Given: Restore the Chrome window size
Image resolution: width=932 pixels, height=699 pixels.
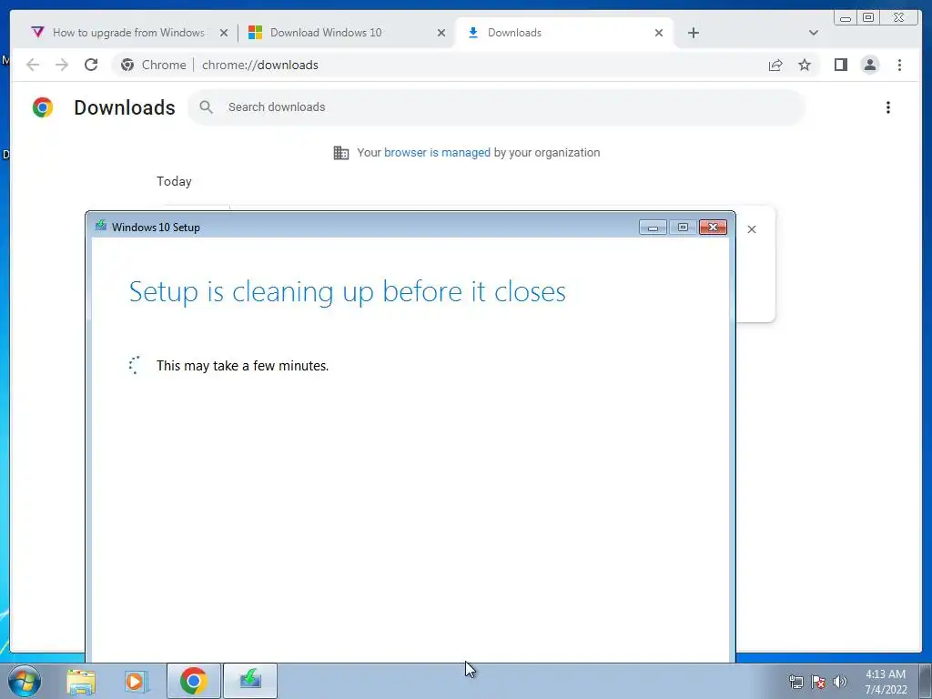Looking at the screenshot, I should pyautogui.click(x=868, y=17).
